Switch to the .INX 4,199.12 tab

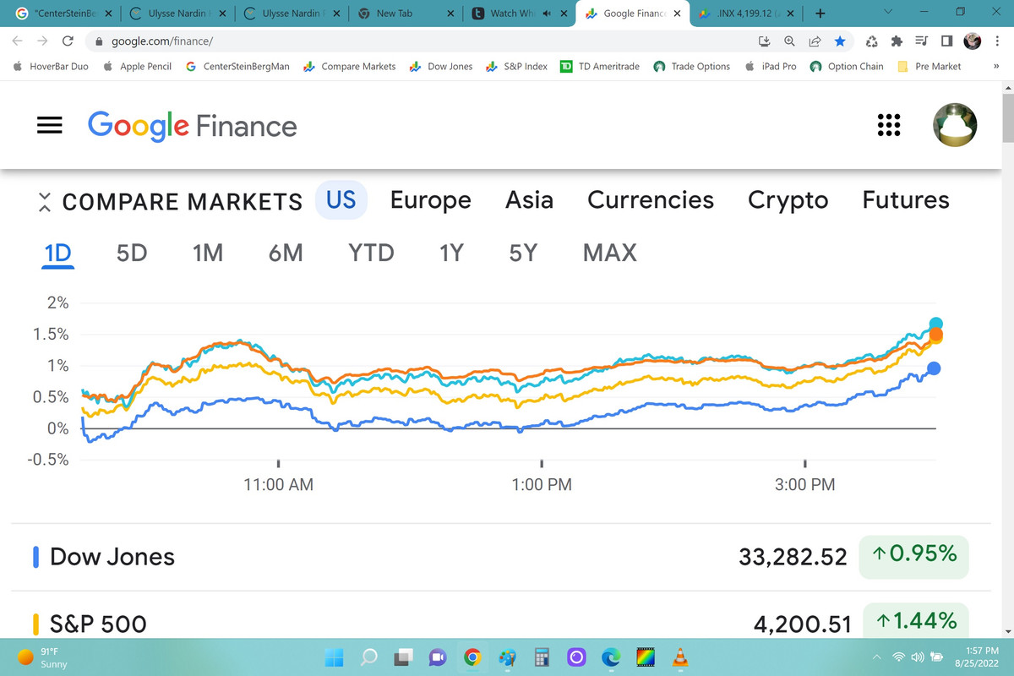tap(748, 14)
